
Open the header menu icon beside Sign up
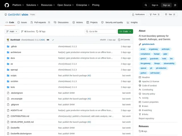pos(175,5)
